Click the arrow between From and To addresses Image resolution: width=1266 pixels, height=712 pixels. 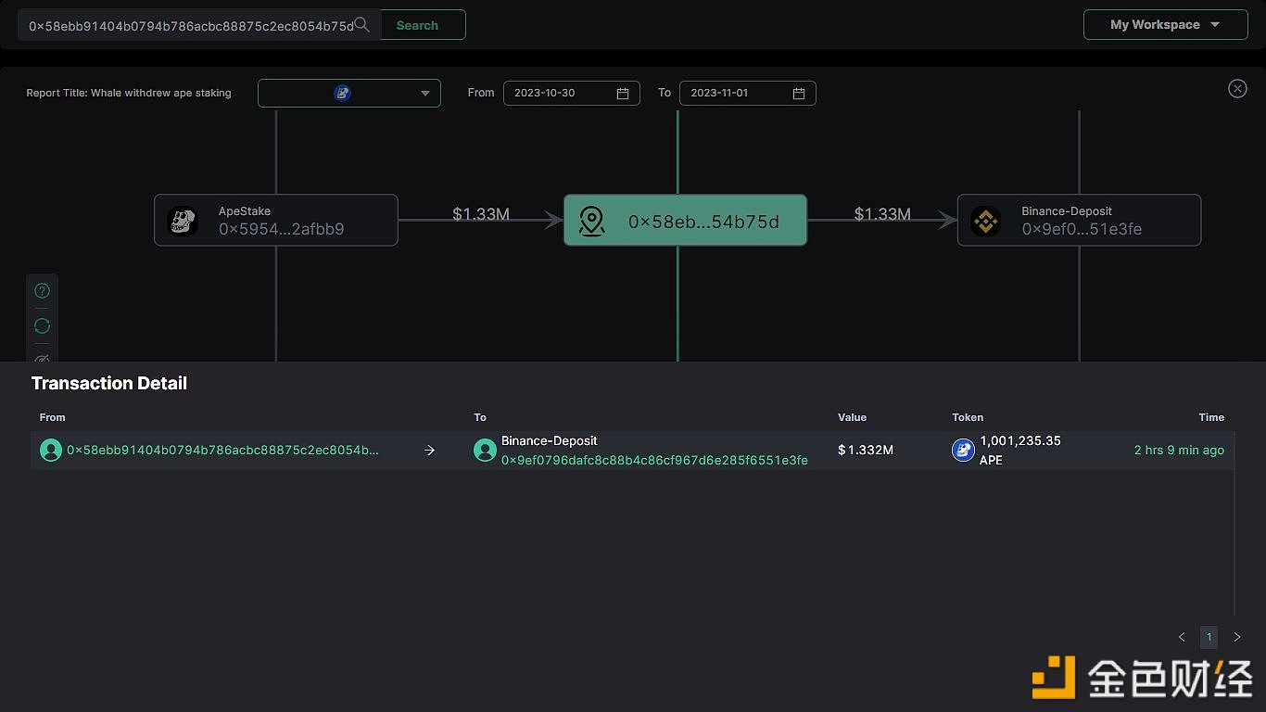pos(429,451)
